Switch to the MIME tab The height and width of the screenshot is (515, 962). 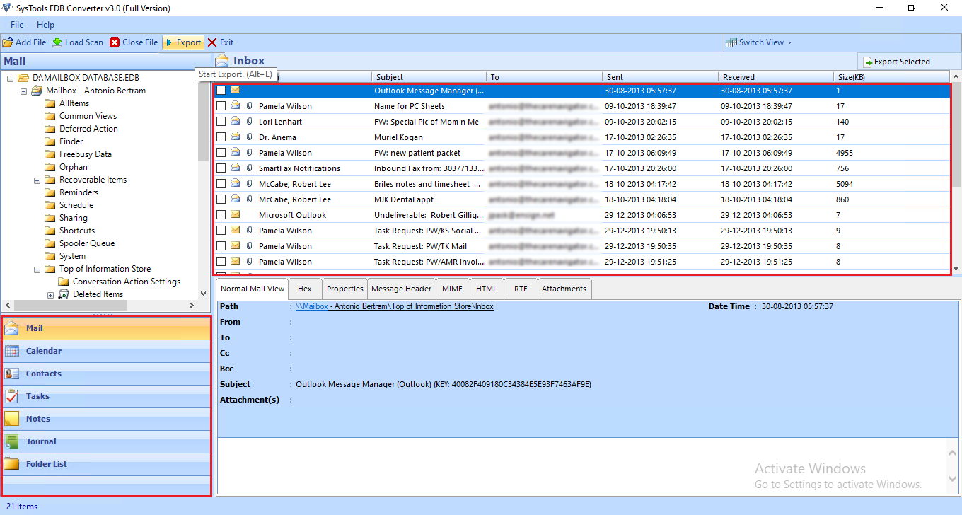coord(453,289)
